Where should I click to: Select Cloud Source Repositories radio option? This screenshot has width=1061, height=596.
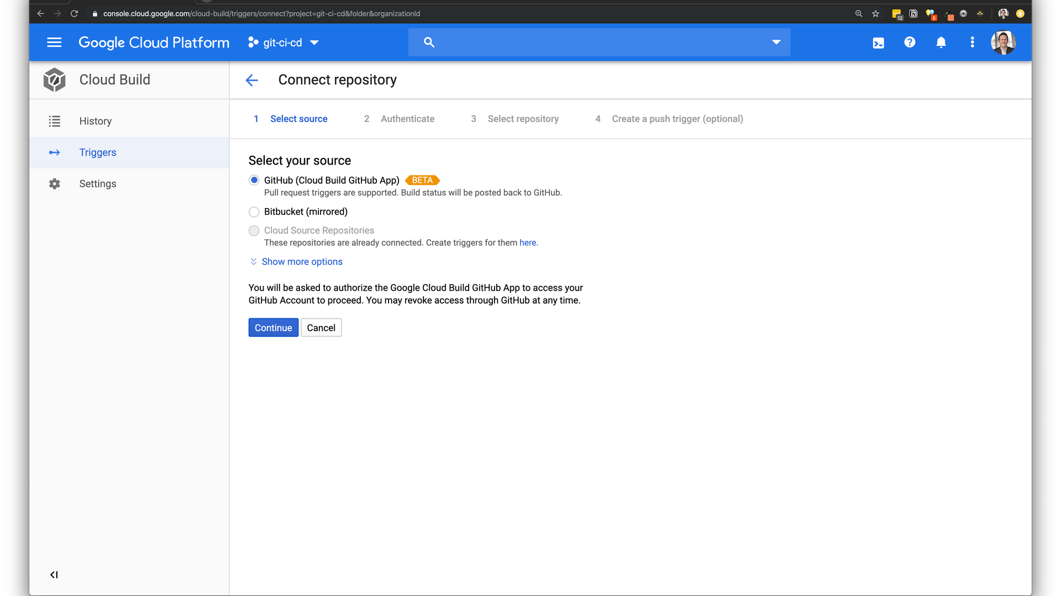pos(254,231)
